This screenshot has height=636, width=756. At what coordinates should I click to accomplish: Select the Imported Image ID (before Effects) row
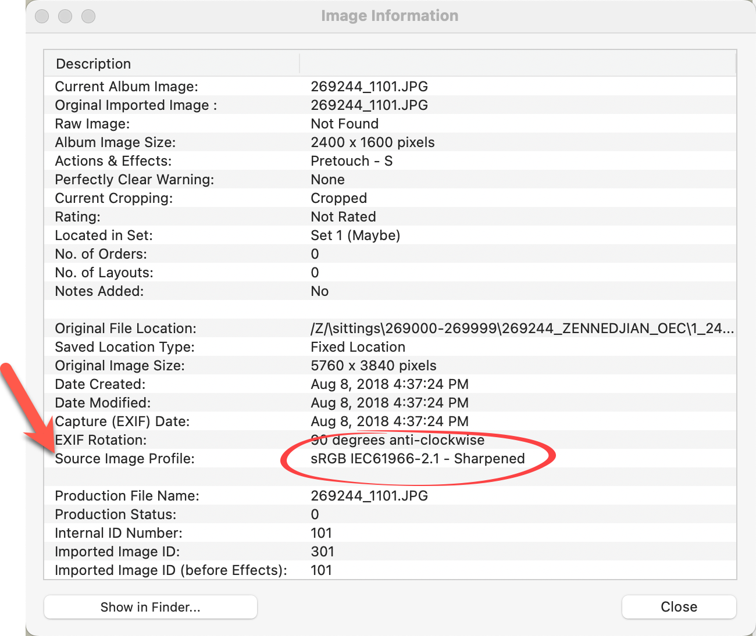click(171, 570)
